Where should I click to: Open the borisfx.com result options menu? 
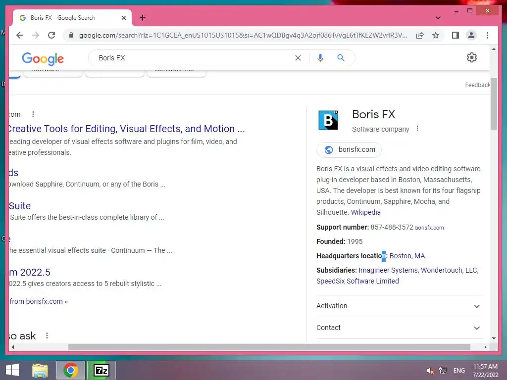click(x=33, y=114)
